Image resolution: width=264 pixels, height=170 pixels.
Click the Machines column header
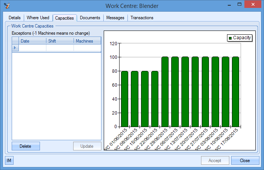[x=87, y=41]
